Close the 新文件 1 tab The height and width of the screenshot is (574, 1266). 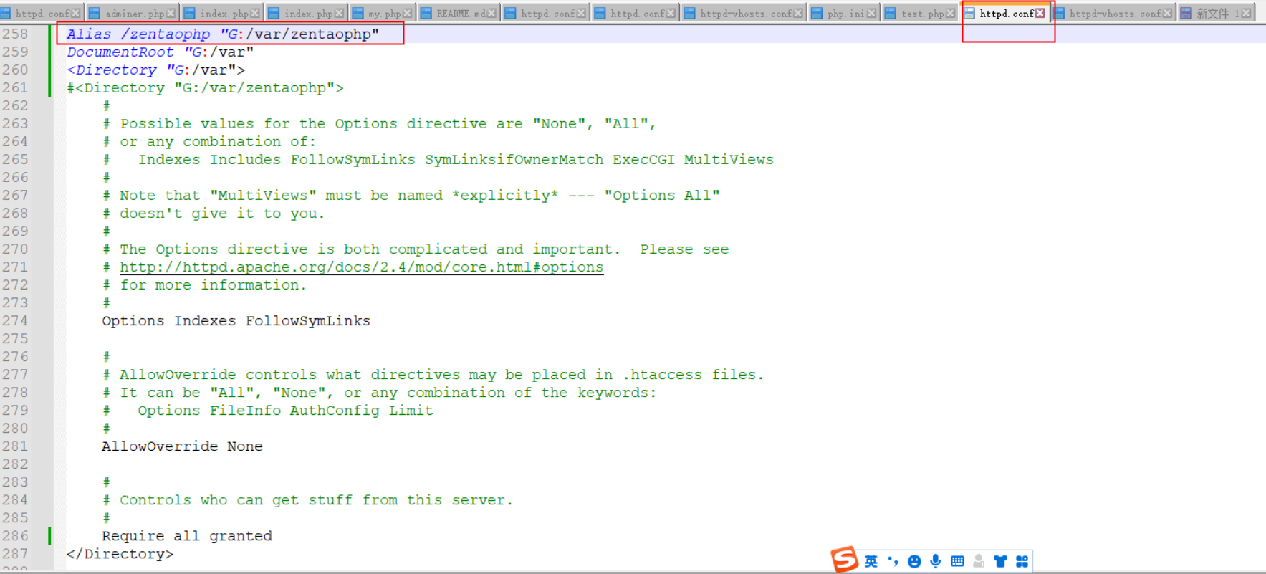click(x=1246, y=14)
